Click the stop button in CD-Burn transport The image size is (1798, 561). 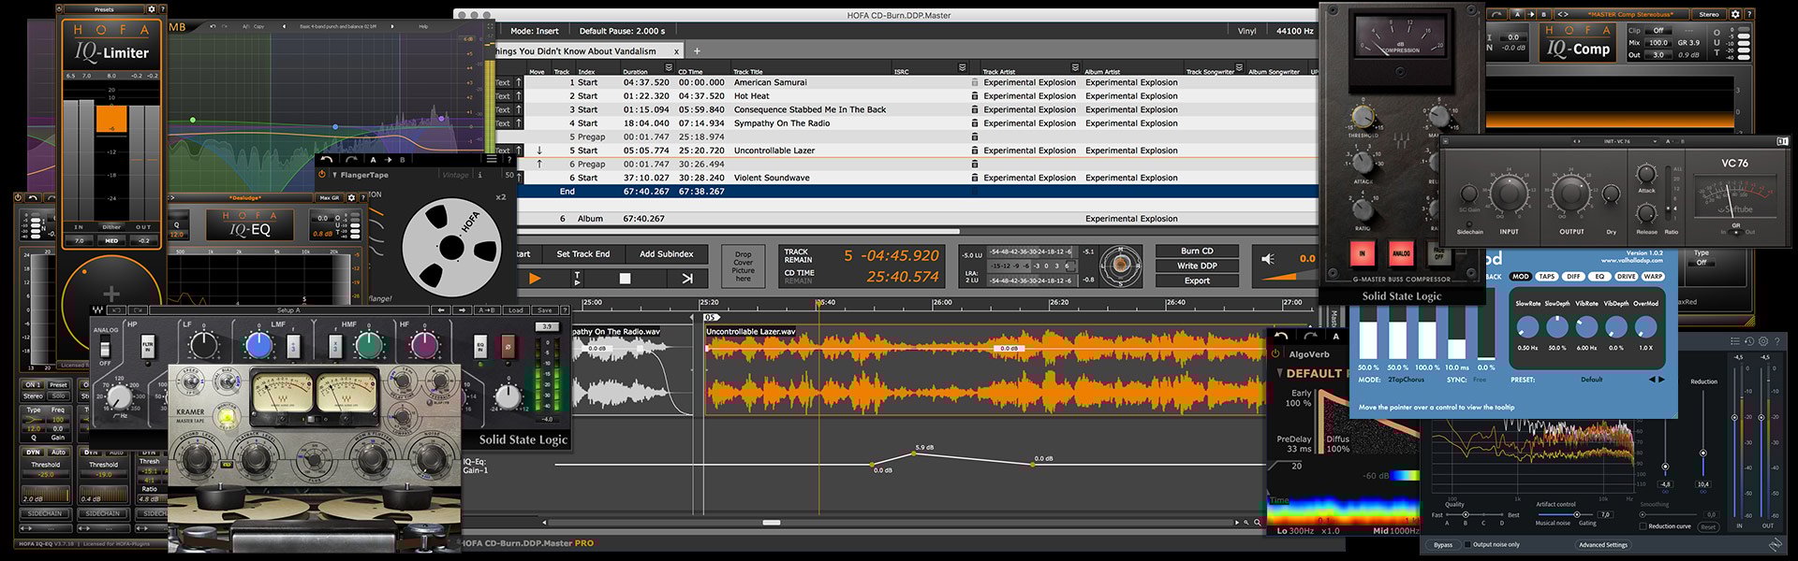(x=625, y=278)
